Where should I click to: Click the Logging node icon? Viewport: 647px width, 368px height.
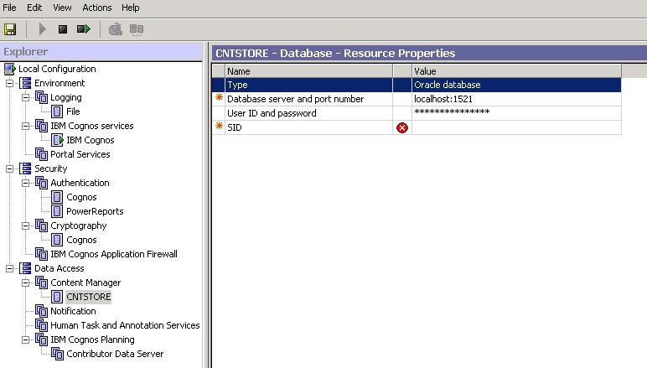pyautogui.click(x=41, y=98)
